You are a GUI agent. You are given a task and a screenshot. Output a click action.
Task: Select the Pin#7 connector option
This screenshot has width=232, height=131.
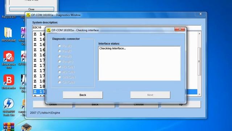pyautogui.click(x=59, y=51)
